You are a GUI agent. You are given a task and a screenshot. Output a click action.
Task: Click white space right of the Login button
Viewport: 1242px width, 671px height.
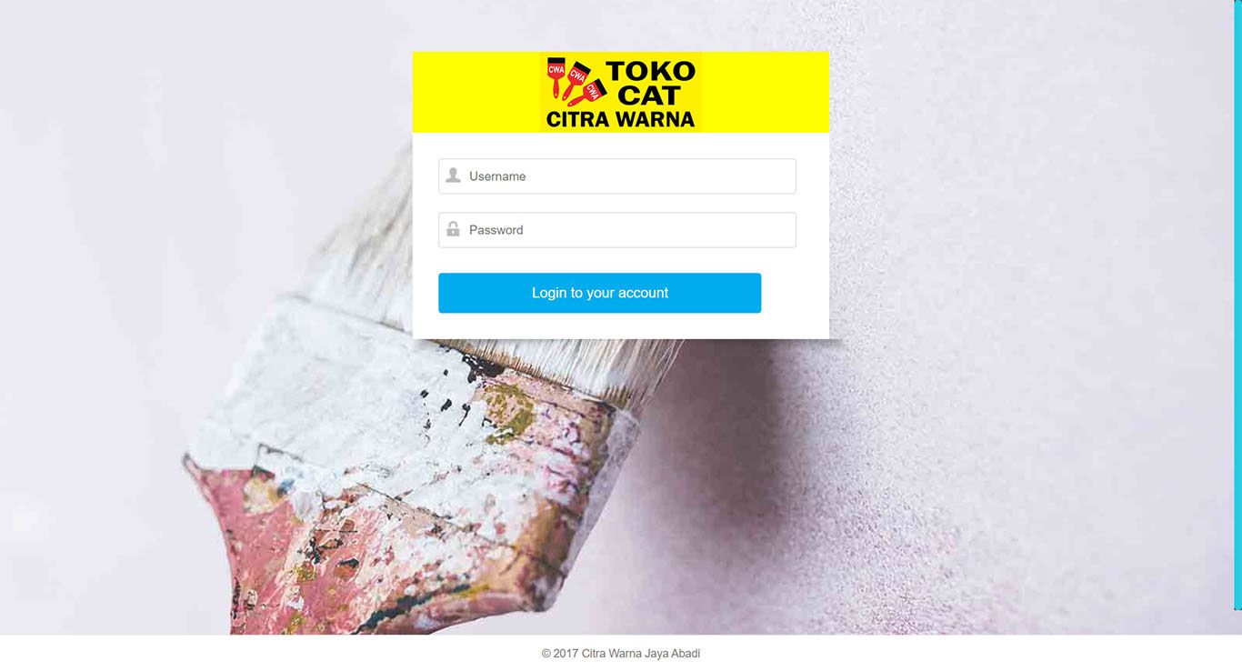click(x=794, y=293)
